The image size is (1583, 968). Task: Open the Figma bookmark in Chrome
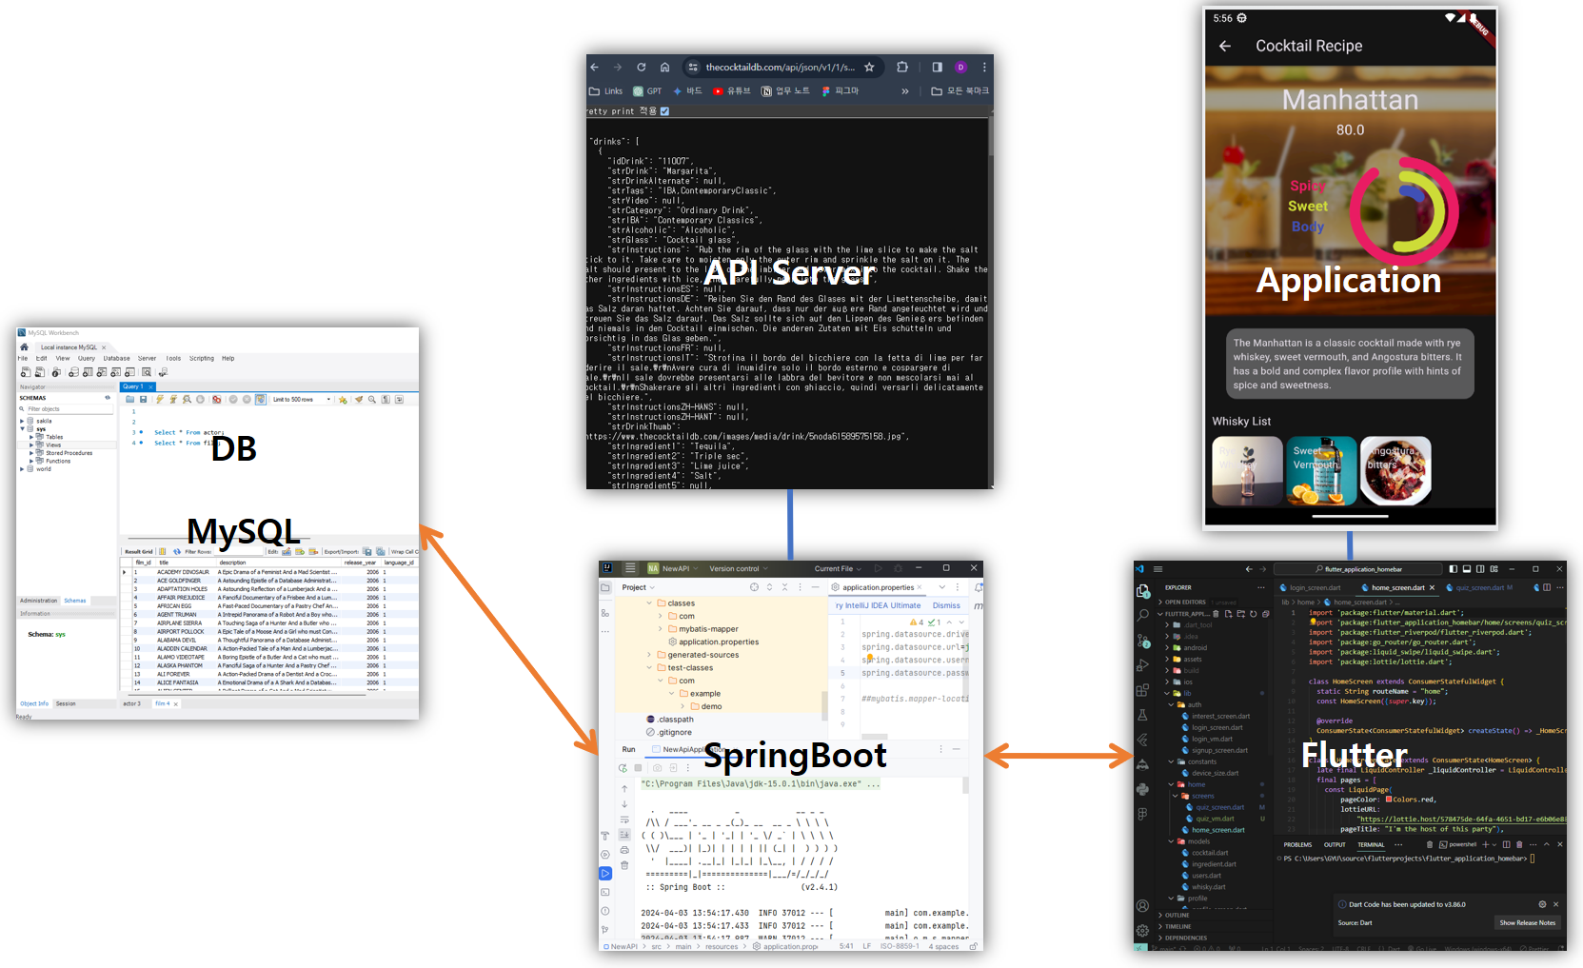point(840,91)
